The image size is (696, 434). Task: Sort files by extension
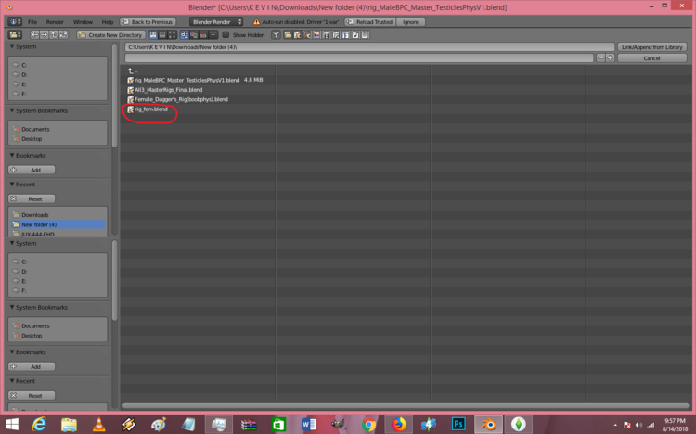(194, 34)
